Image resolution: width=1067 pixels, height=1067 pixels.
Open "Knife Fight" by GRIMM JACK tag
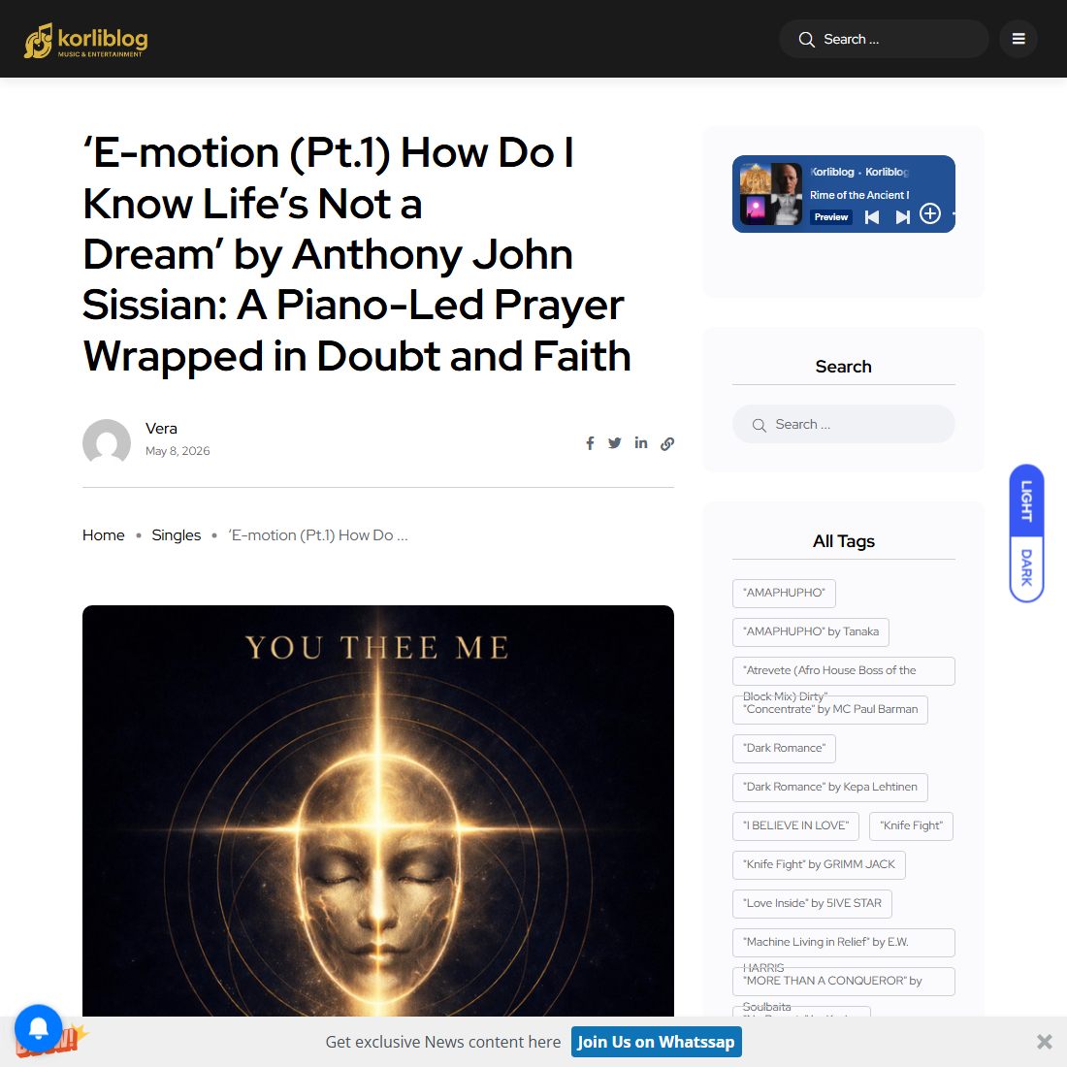819,865
